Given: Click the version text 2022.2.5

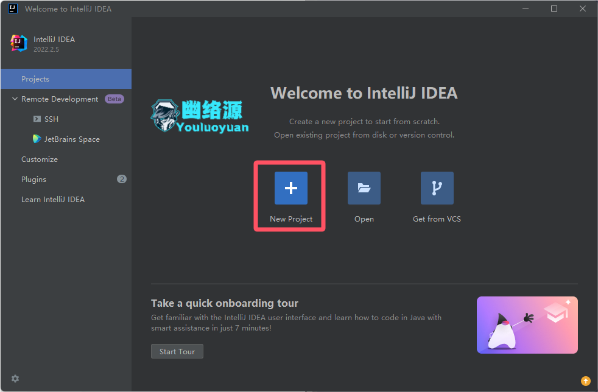Looking at the screenshot, I should 46,49.
